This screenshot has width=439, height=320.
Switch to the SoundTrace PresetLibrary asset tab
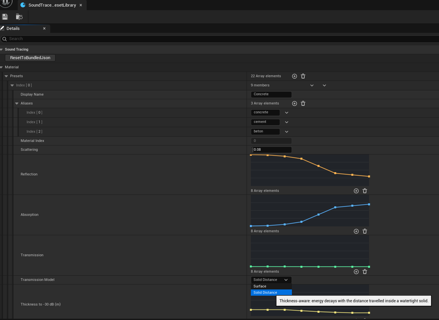click(x=52, y=5)
